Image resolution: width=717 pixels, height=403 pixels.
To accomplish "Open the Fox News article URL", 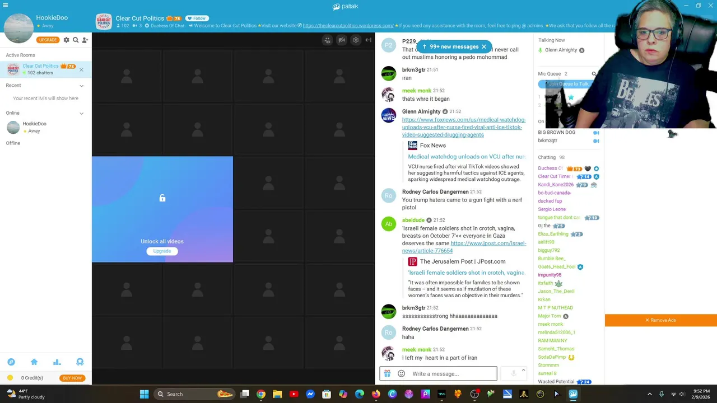I will [x=463, y=127].
